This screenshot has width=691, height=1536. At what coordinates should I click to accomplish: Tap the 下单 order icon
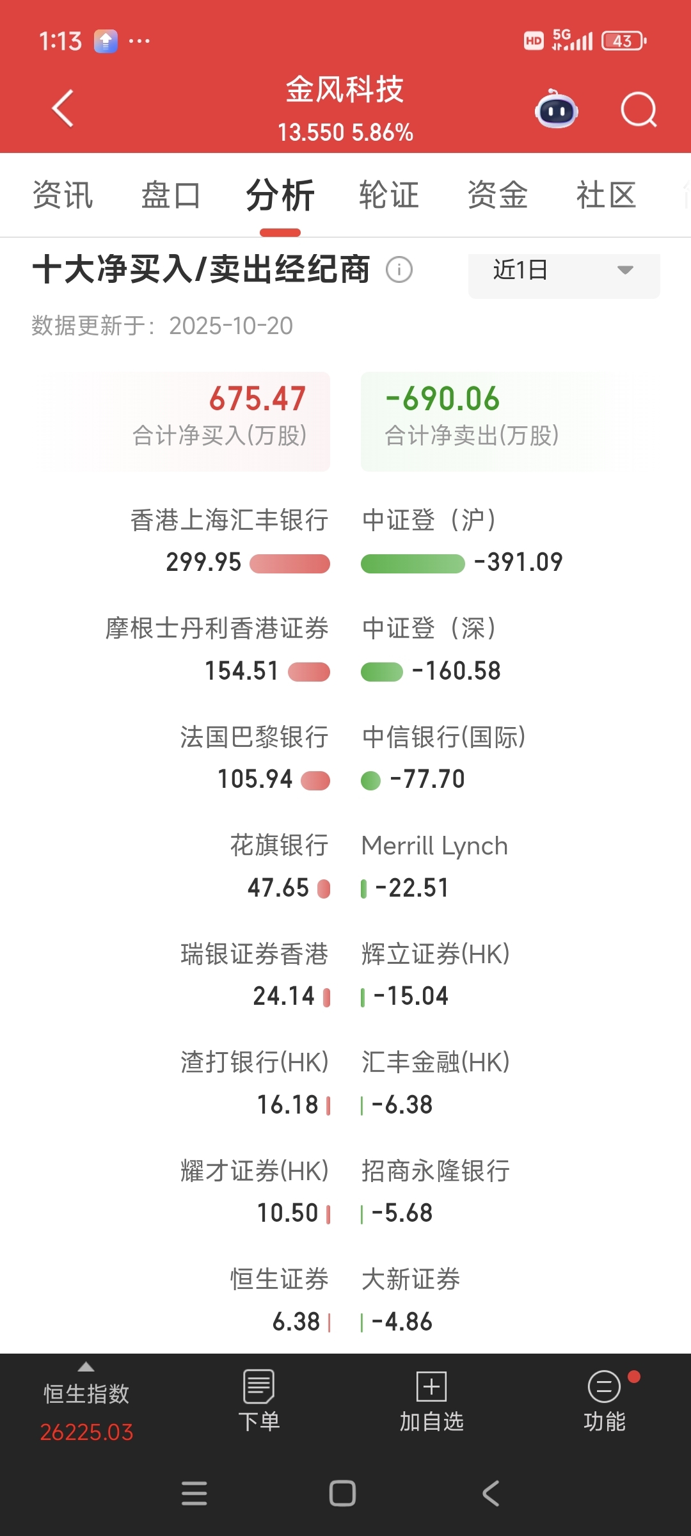[259, 1386]
